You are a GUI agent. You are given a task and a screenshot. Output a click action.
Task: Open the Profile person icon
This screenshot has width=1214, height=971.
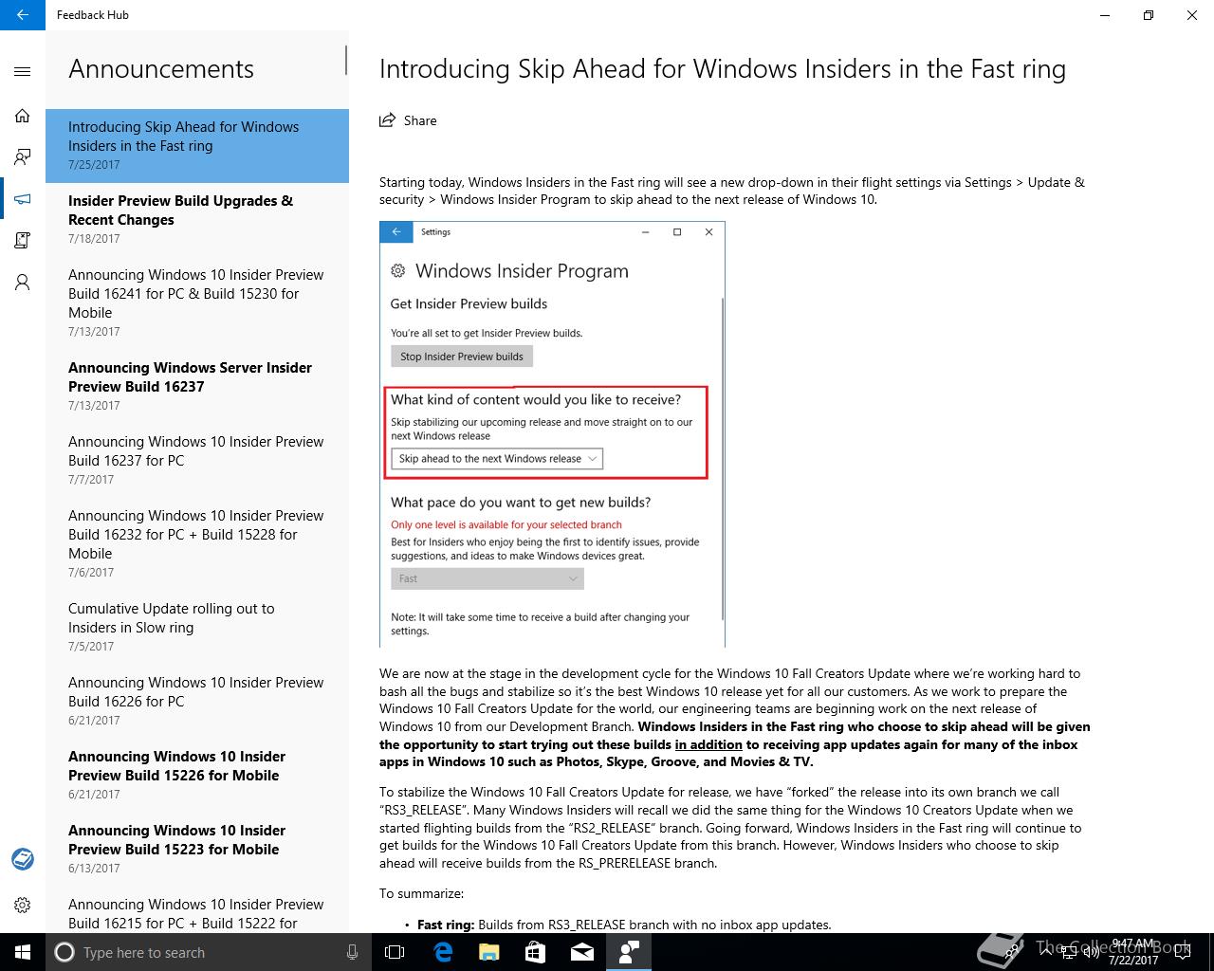[23, 283]
